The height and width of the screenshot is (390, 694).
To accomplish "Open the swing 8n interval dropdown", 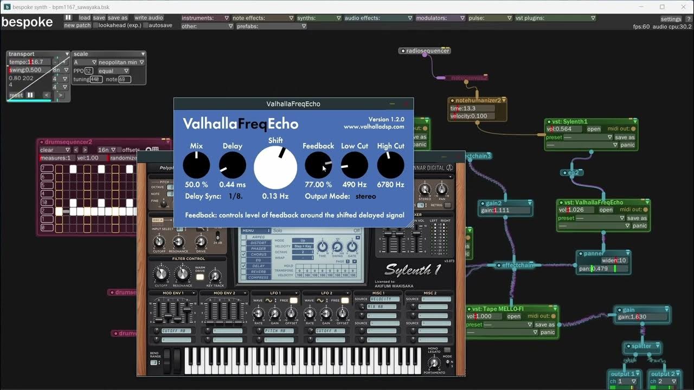I will 60,70.
